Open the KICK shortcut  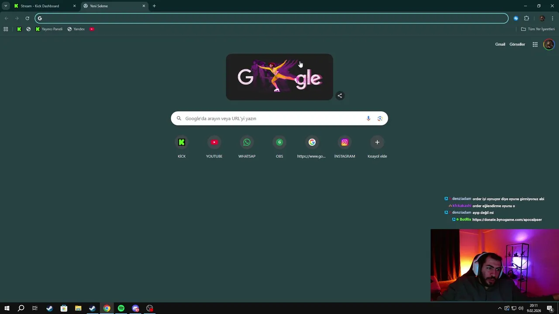[182, 147]
